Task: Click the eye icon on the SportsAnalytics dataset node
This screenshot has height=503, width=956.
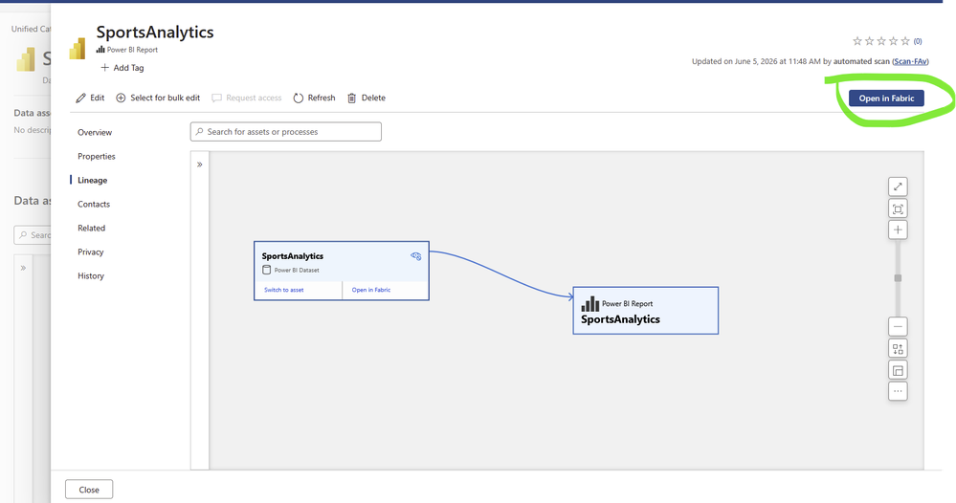Action: 416,256
